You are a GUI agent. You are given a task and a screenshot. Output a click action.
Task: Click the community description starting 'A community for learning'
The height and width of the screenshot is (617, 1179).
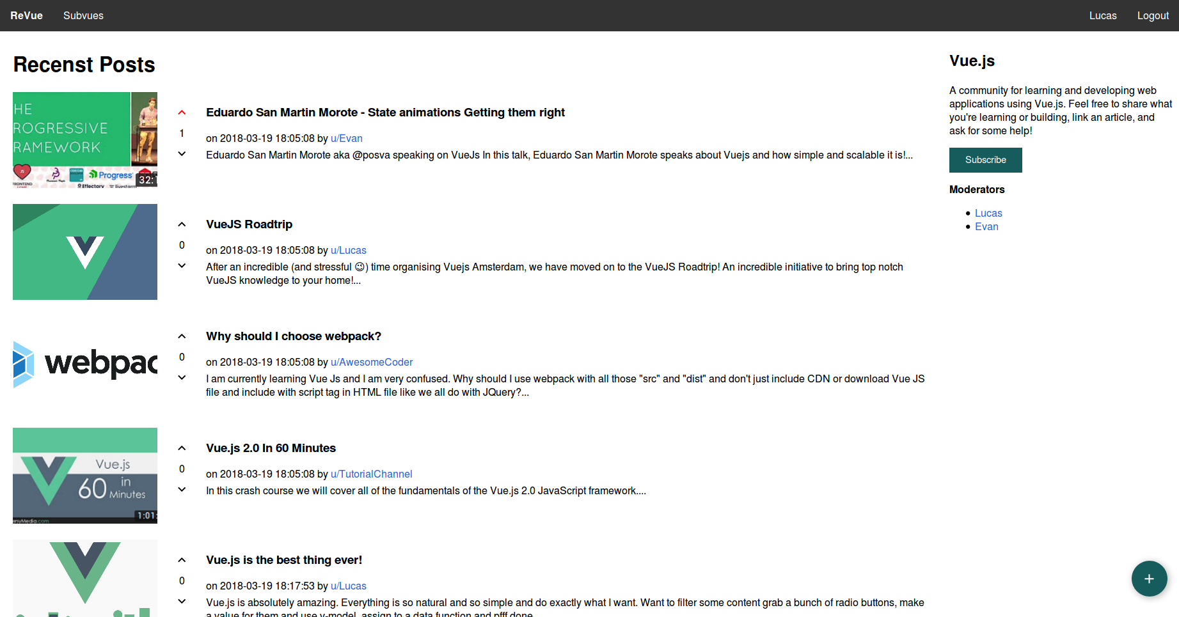coord(1061,111)
